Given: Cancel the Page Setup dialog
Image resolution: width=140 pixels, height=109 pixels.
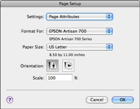Looking at the screenshot, I should pos(97,100).
